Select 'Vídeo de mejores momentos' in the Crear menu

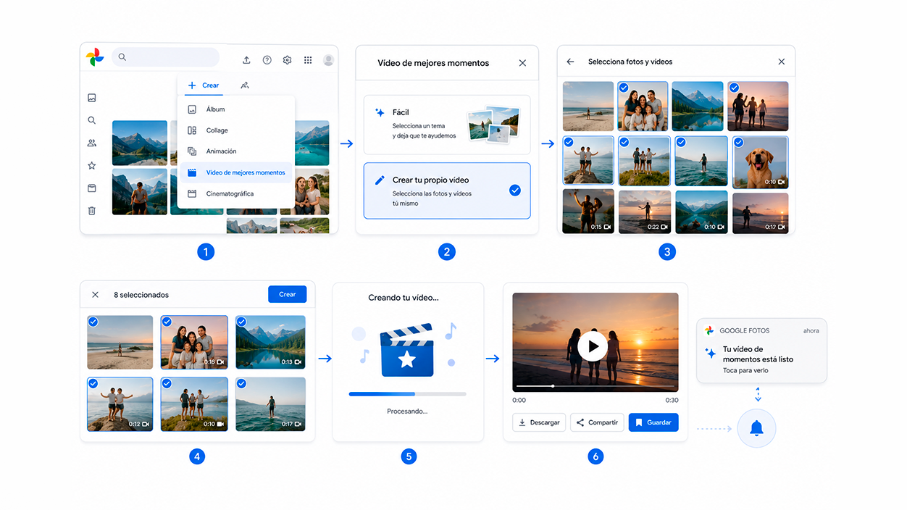pyautogui.click(x=236, y=172)
